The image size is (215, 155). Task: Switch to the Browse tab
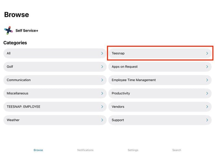[38, 150]
